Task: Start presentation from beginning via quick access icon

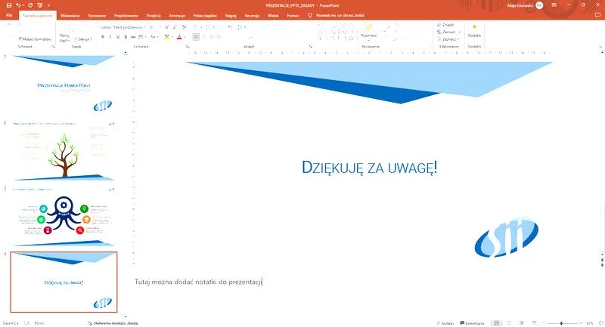Action: [x=40, y=5]
